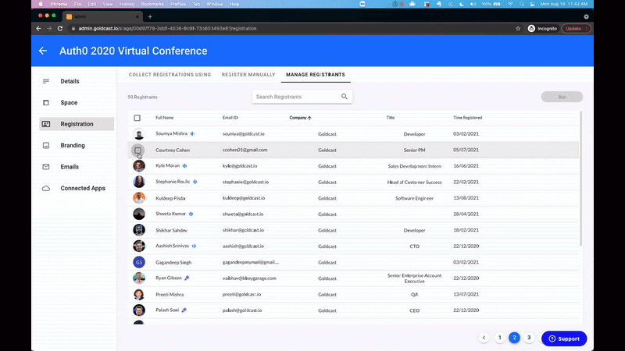The image size is (625, 351).
Task: Click email soumya@goldcast.io
Action: [x=244, y=133]
